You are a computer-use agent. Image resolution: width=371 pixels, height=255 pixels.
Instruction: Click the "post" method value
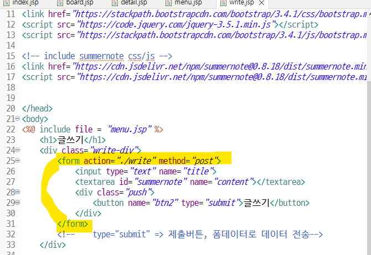point(204,161)
